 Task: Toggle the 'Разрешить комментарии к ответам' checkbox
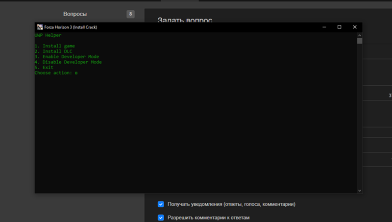click(161, 218)
